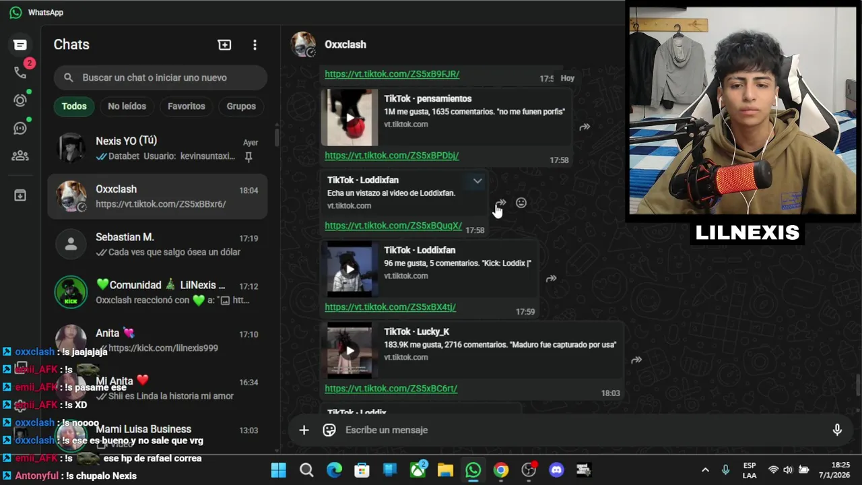Click the search magnifier in chat search
This screenshot has width=862, height=485.
click(68, 77)
